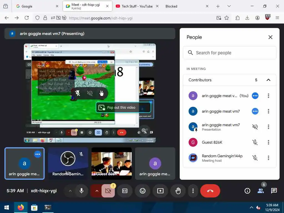Screen dimensions: 284x213
Task: Open the Firefox account icon
Action: pos(257,18)
